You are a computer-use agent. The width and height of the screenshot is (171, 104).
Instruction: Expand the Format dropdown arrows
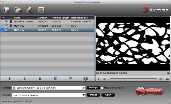pos(84,88)
